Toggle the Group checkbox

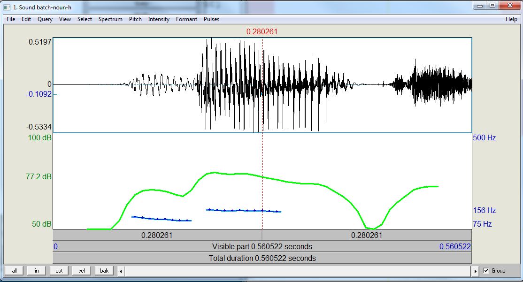click(486, 271)
